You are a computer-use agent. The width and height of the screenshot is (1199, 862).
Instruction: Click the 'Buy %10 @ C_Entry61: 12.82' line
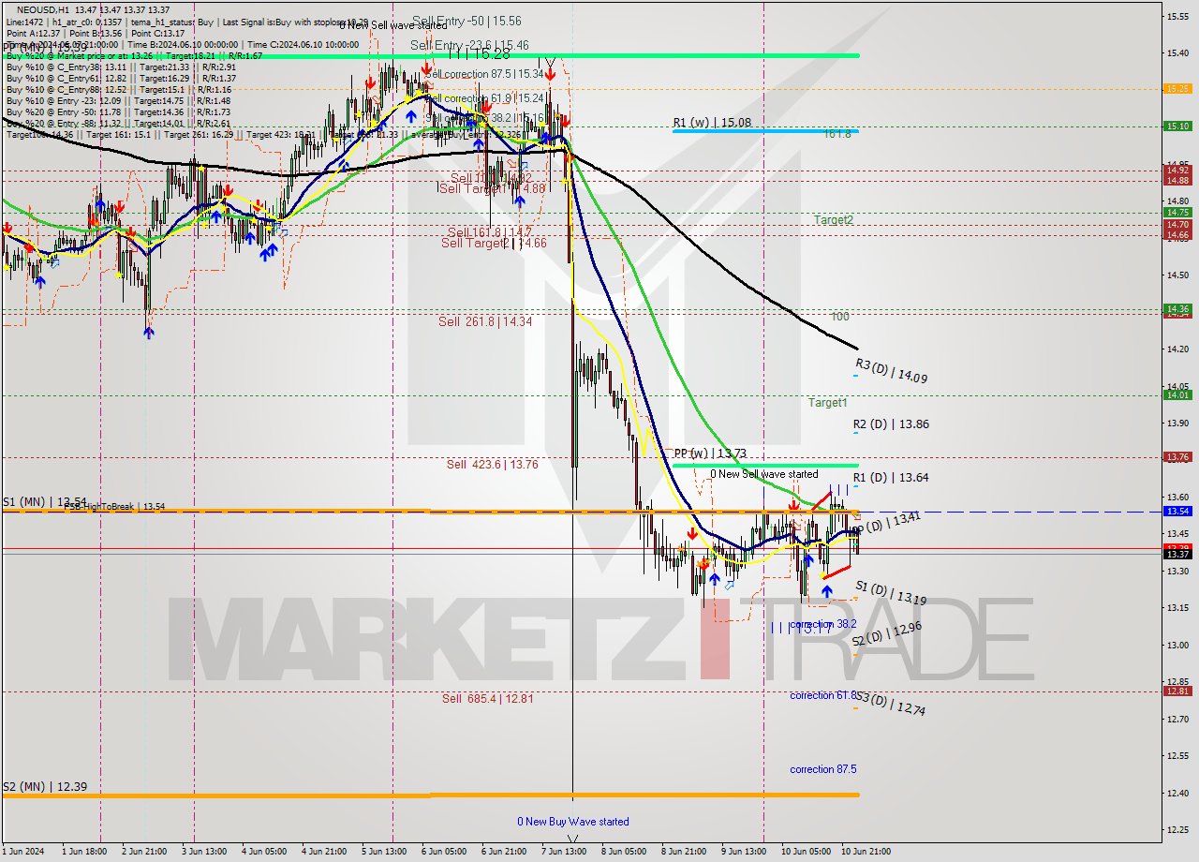pyautogui.click(x=121, y=79)
